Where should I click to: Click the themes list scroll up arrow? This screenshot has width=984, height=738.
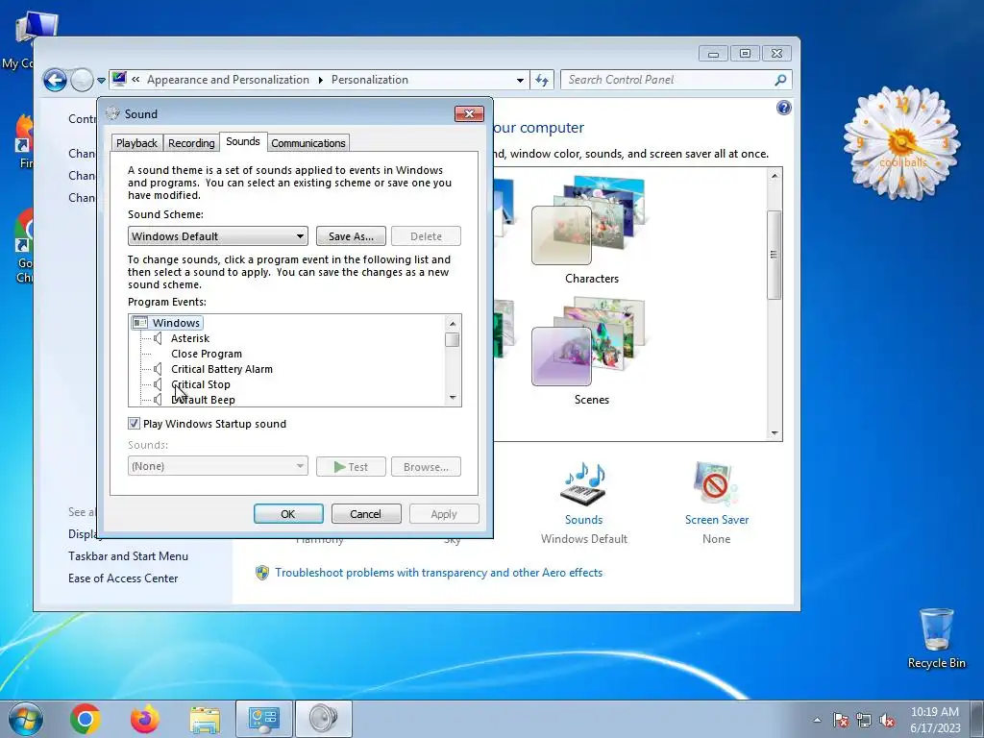point(775,176)
